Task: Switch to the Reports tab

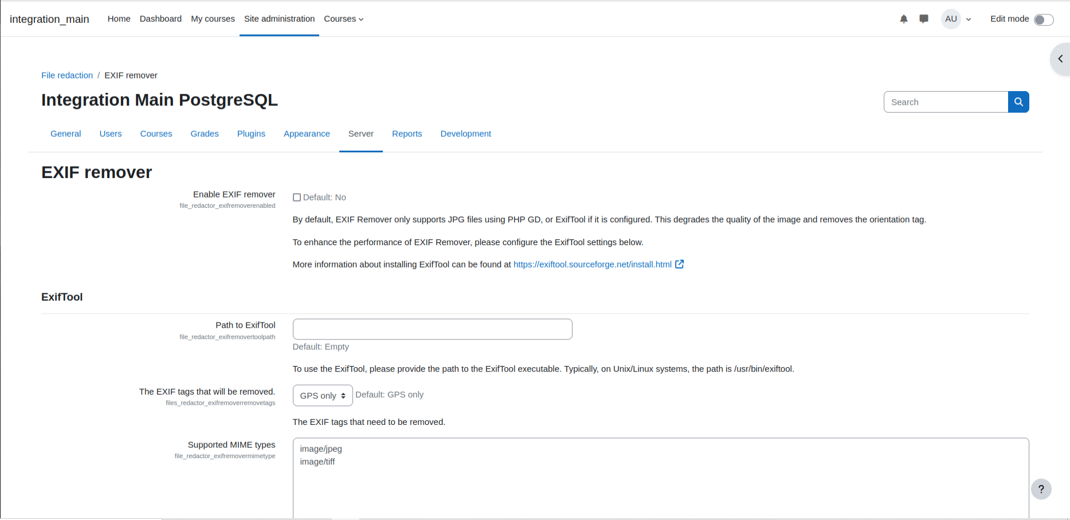Action: click(407, 133)
